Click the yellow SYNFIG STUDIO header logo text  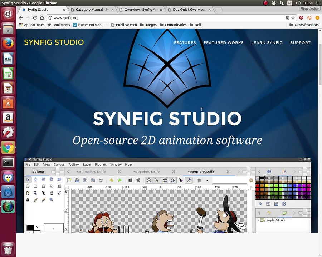[x=54, y=42]
